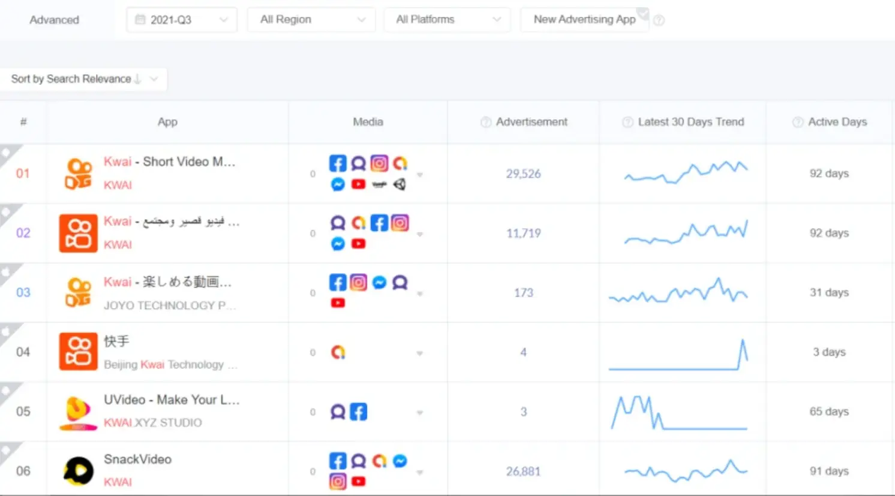The image size is (895, 496).
Task: Toggle the favorite corner tag on row 03
Action: coord(8,271)
